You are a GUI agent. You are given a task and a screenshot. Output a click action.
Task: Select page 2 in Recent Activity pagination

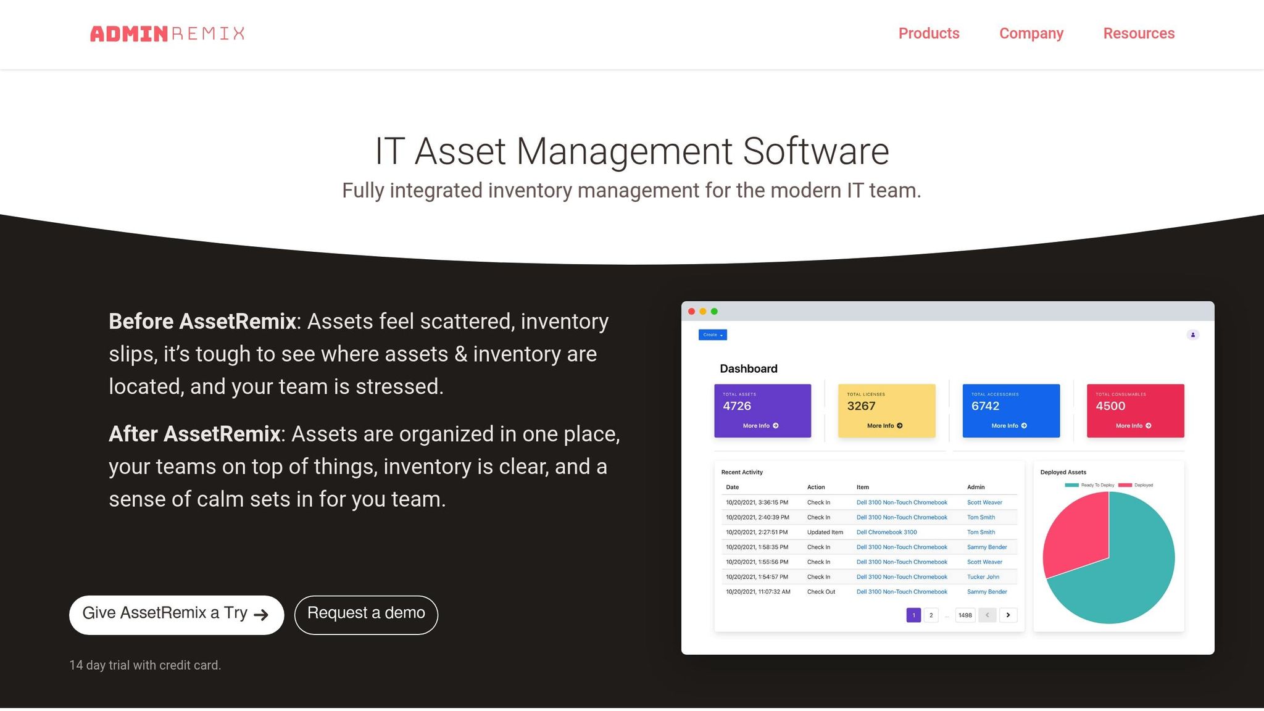931,615
